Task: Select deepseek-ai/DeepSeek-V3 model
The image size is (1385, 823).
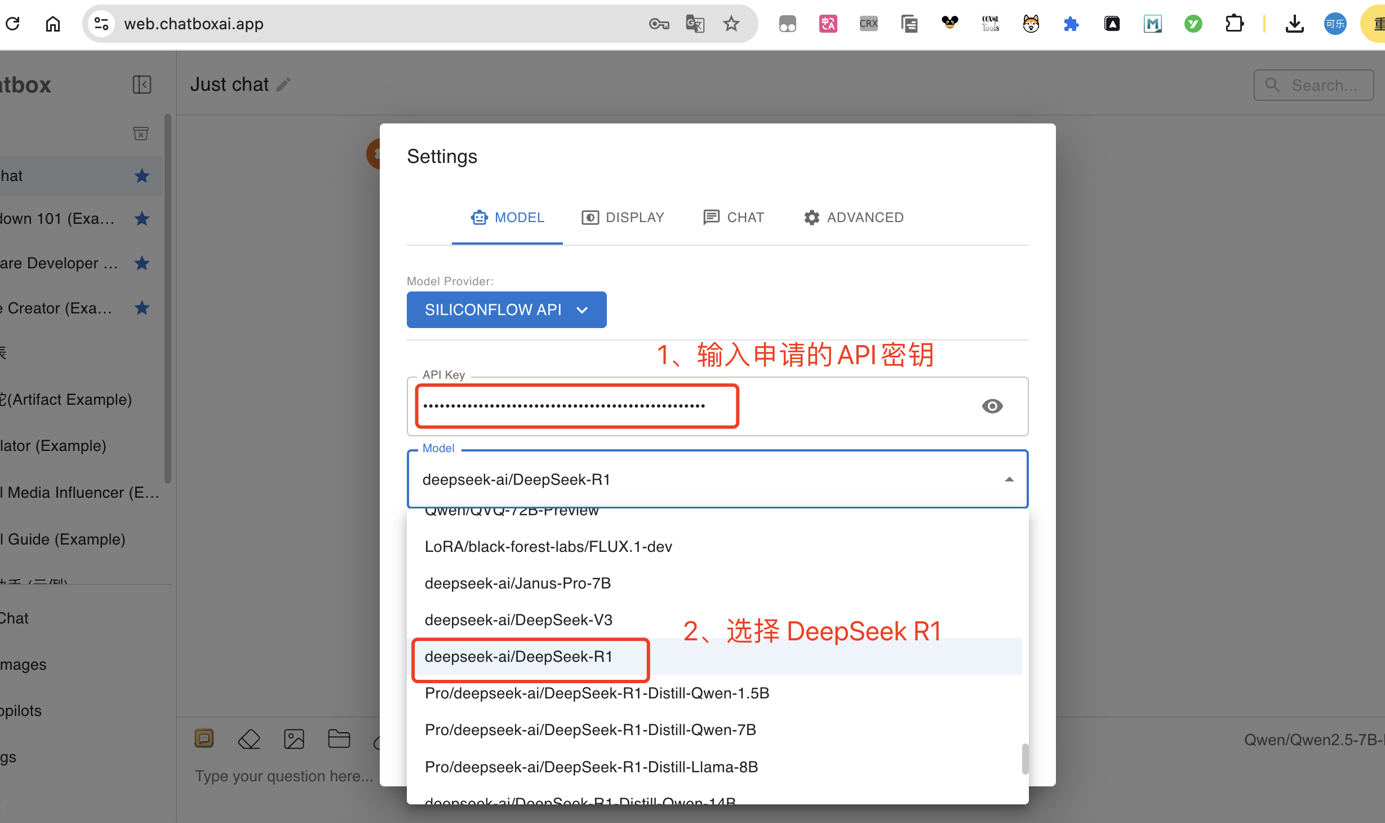Action: [x=714, y=620]
